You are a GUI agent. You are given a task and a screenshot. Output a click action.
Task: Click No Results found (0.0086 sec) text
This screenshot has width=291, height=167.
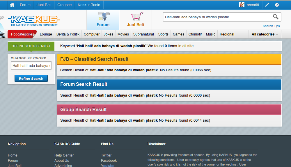pyautogui.click(x=184, y=95)
